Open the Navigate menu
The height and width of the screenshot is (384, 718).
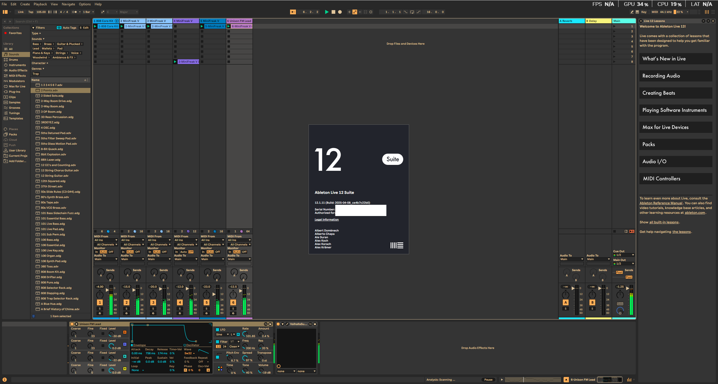point(68,4)
